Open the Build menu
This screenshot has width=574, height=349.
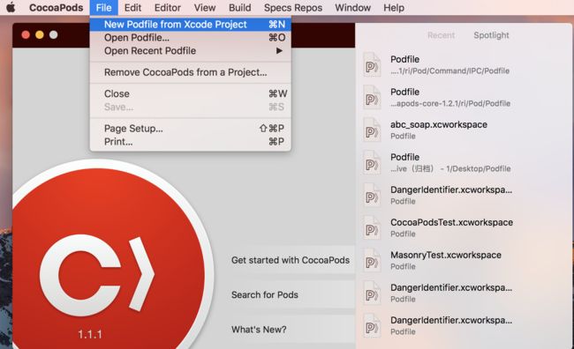240,8
